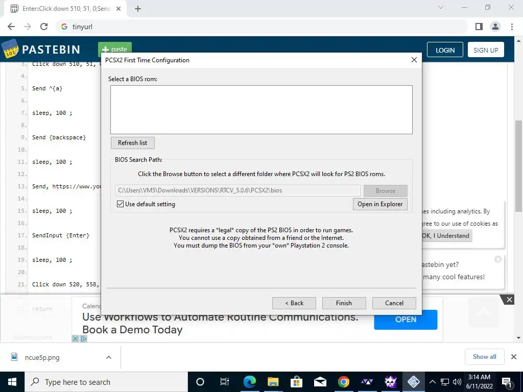Open volume control tray icon
Image resolution: width=523 pixels, height=392 pixels.
pos(457,382)
